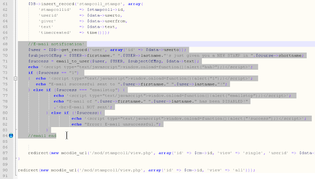This screenshot has height=179, width=315.
Task: Click 'redirect' call on line 90
Action: pos(28,170)
